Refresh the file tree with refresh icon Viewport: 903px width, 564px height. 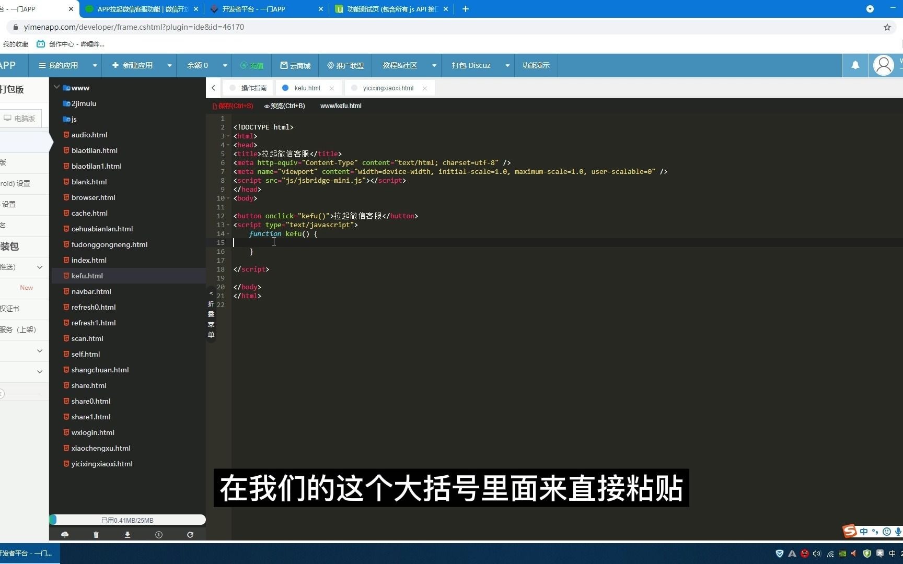tap(190, 535)
